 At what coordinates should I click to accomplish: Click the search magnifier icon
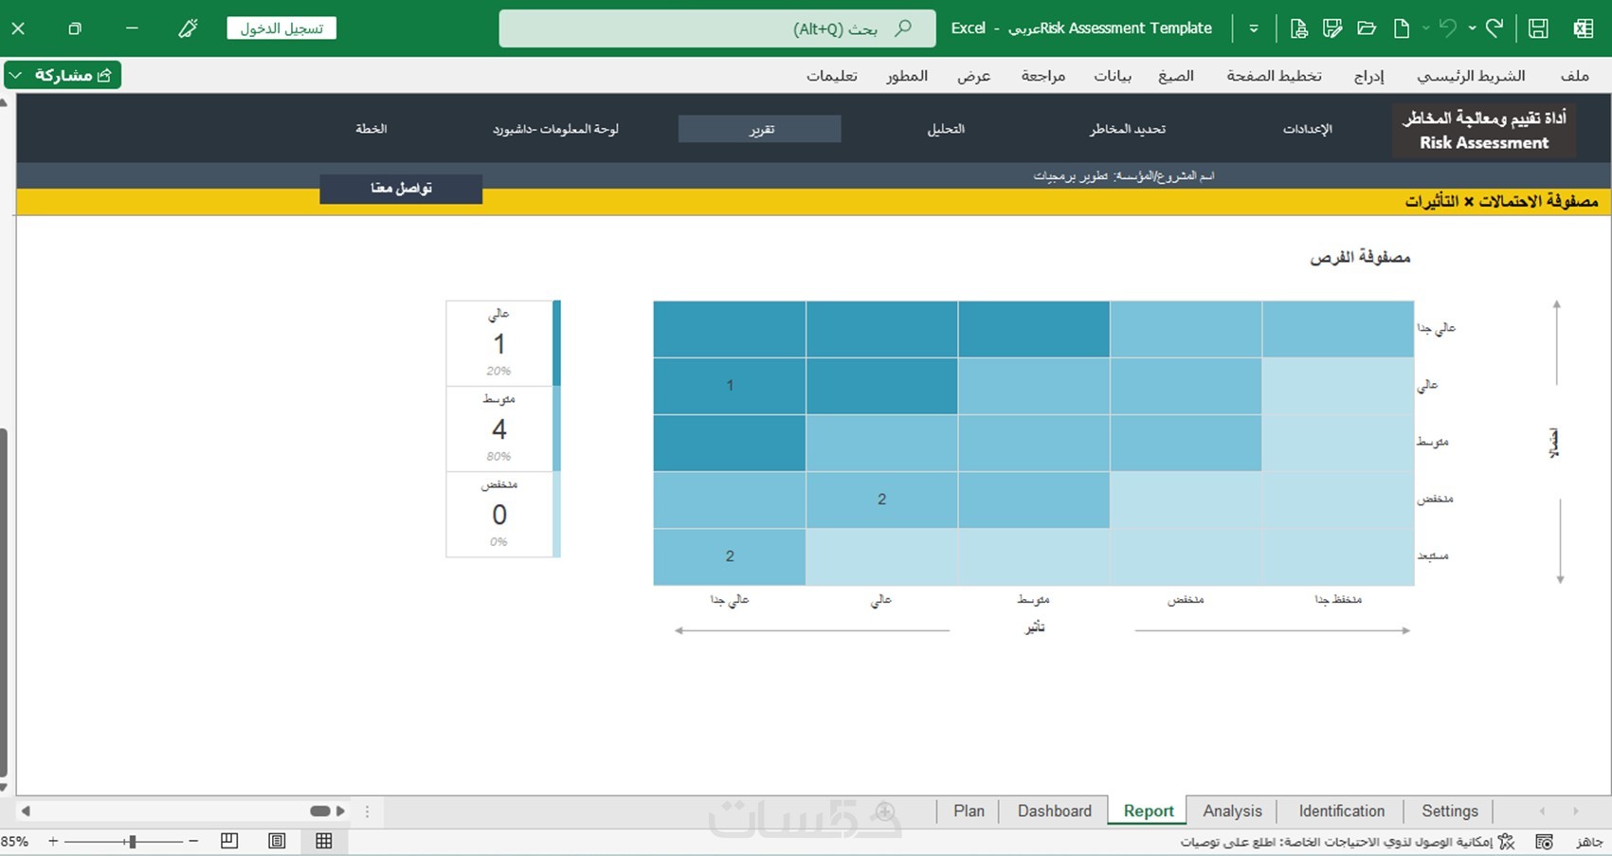903,28
